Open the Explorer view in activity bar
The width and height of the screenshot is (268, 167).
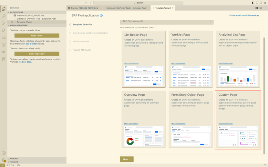(x=4, y=9)
